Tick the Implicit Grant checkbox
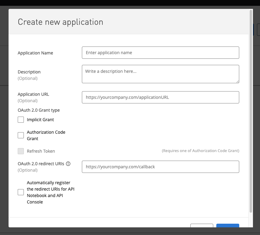This screenshot has width=260, height=235. (21, 120)
